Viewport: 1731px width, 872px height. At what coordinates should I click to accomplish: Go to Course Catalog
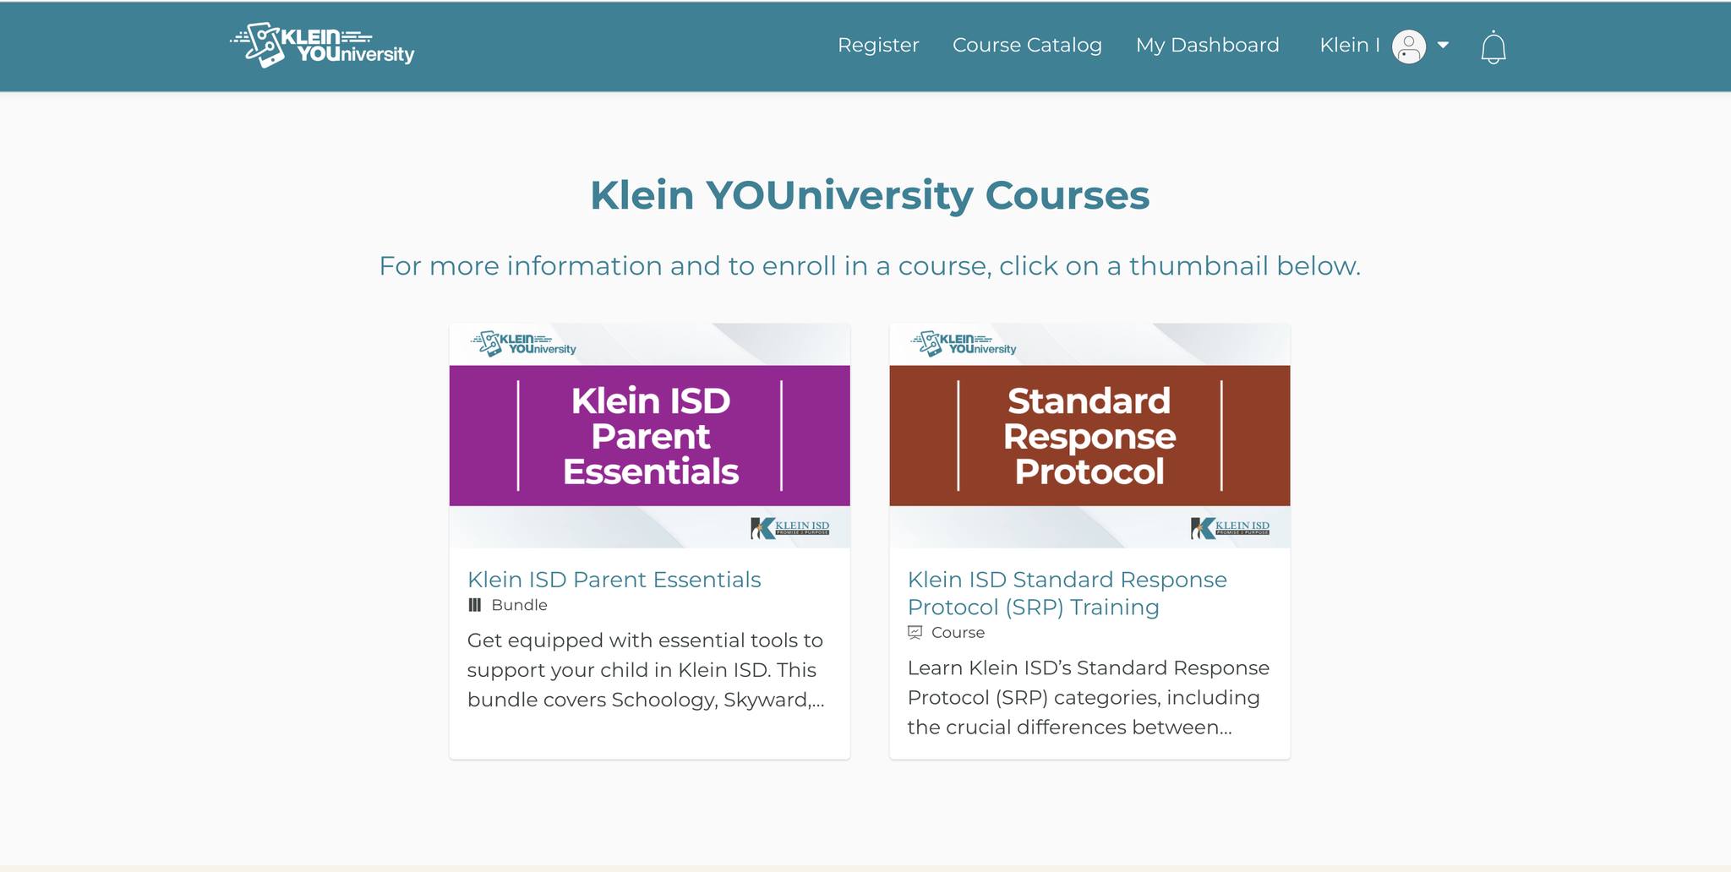[x=1027, y=46]
